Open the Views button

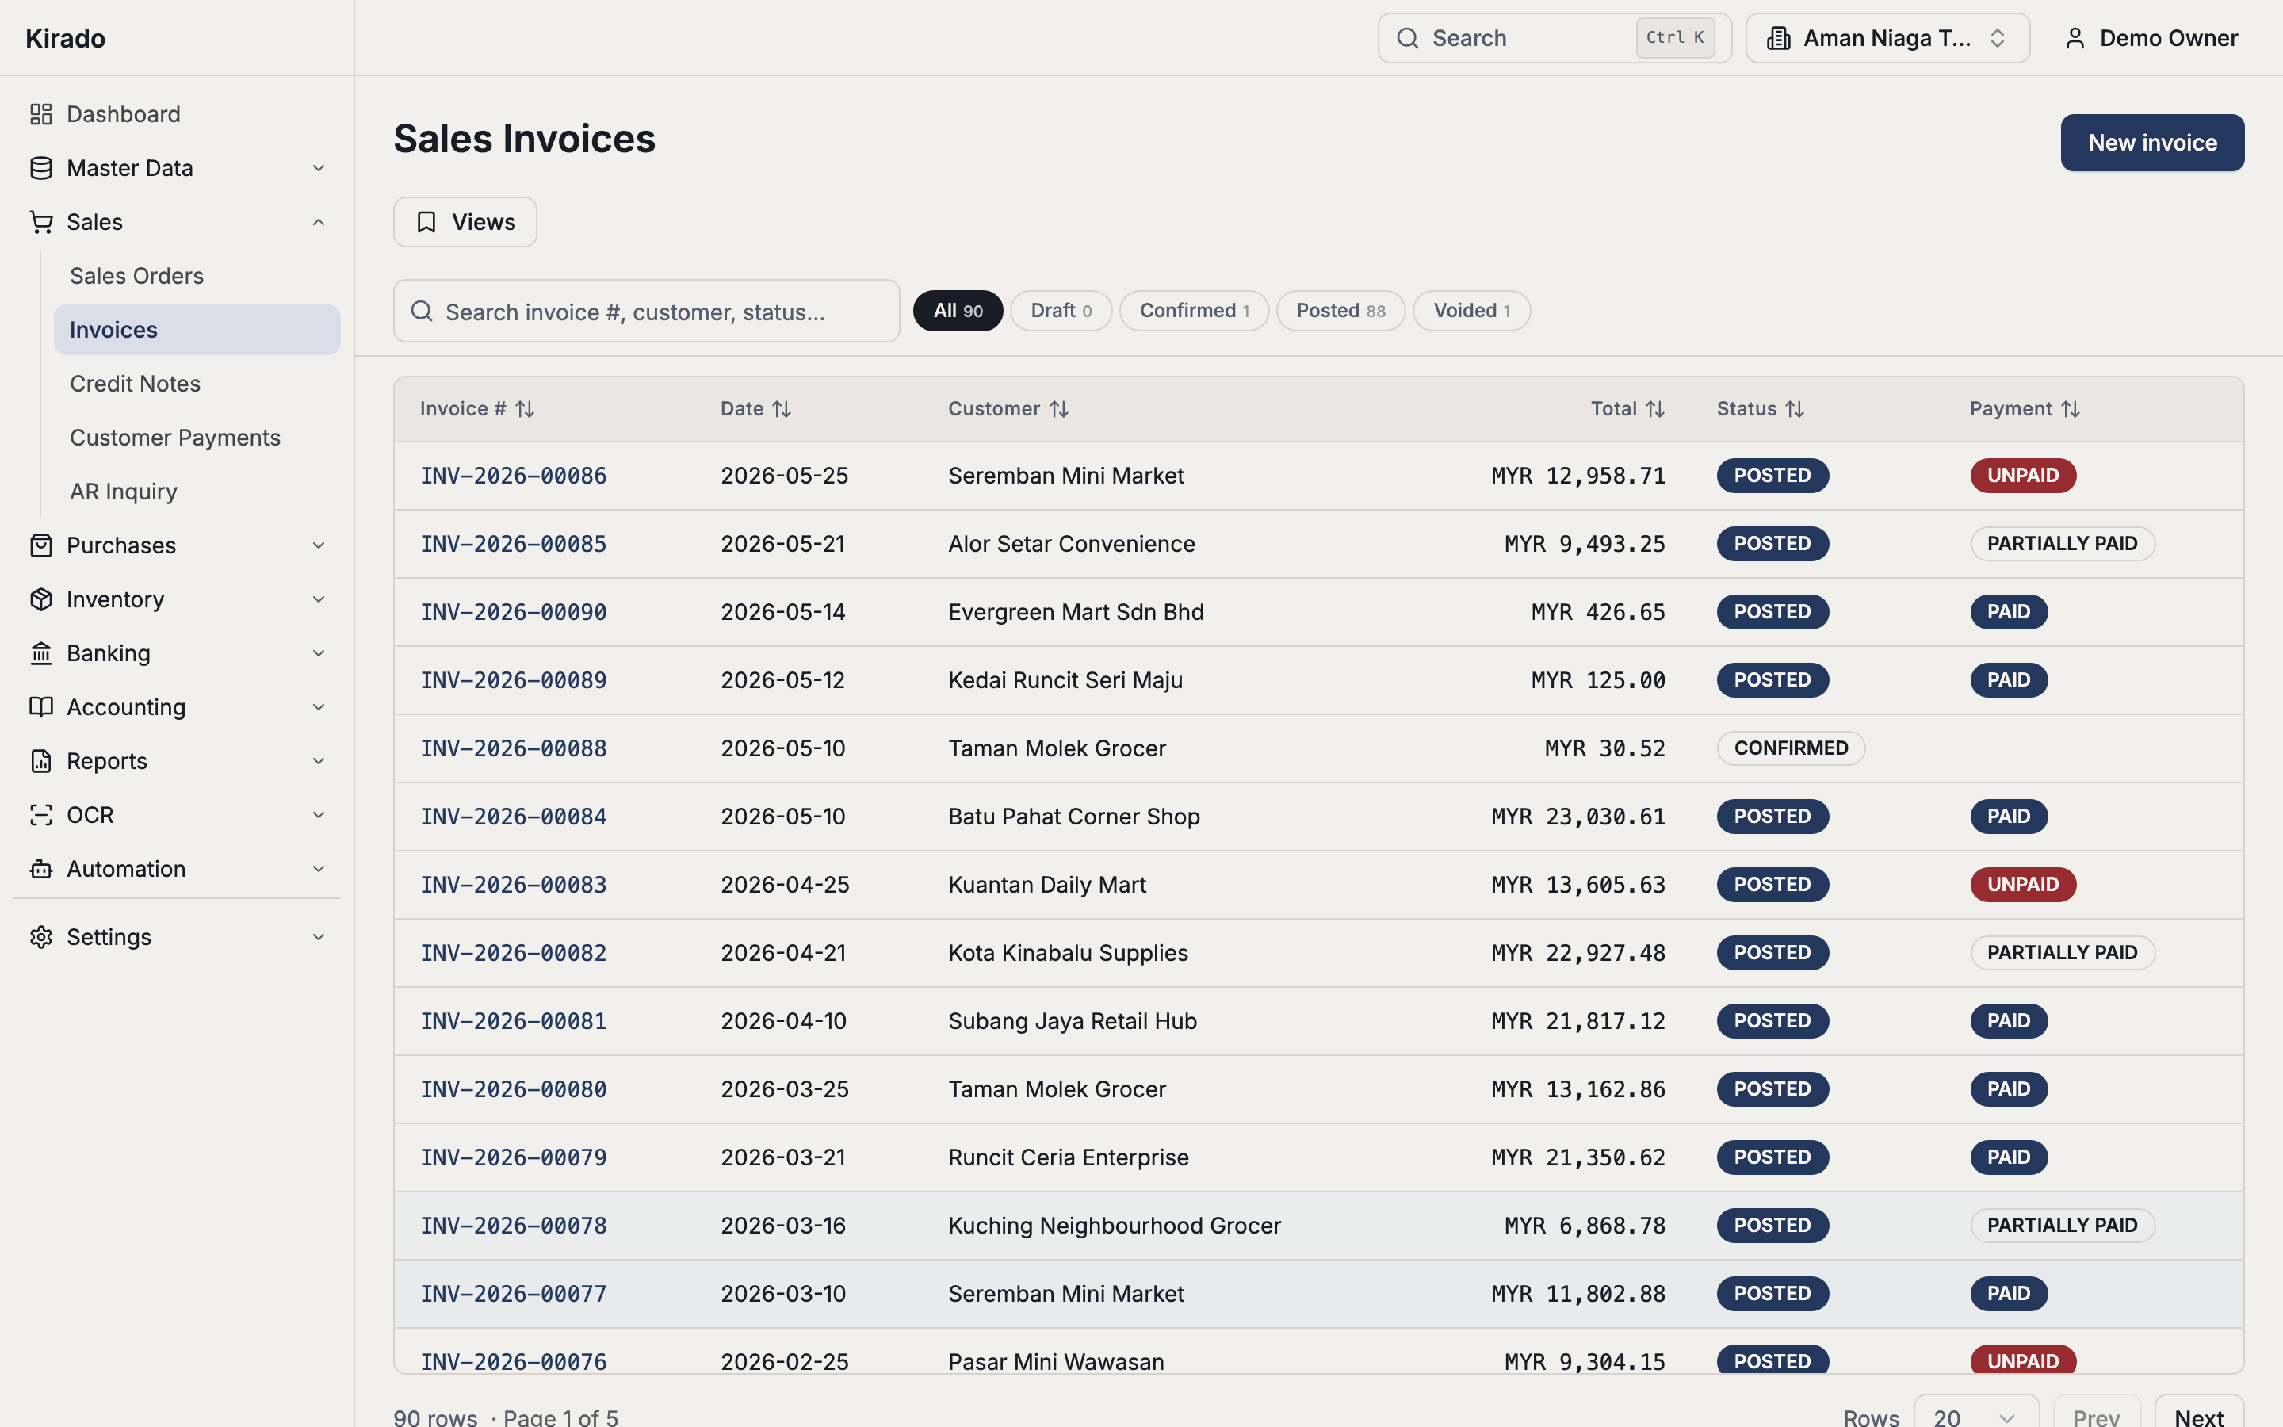(x=465, y=222)
